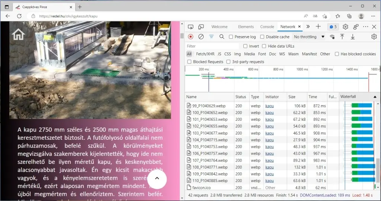
Task: Tick the Invert filter checkbox
Action: click(245, 46)
